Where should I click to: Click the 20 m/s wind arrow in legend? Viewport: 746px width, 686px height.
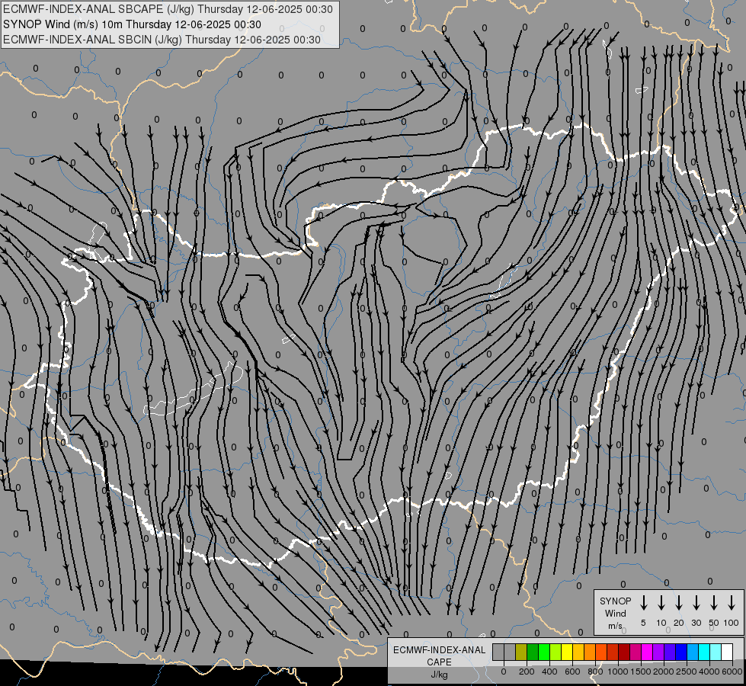coord(679,603)
